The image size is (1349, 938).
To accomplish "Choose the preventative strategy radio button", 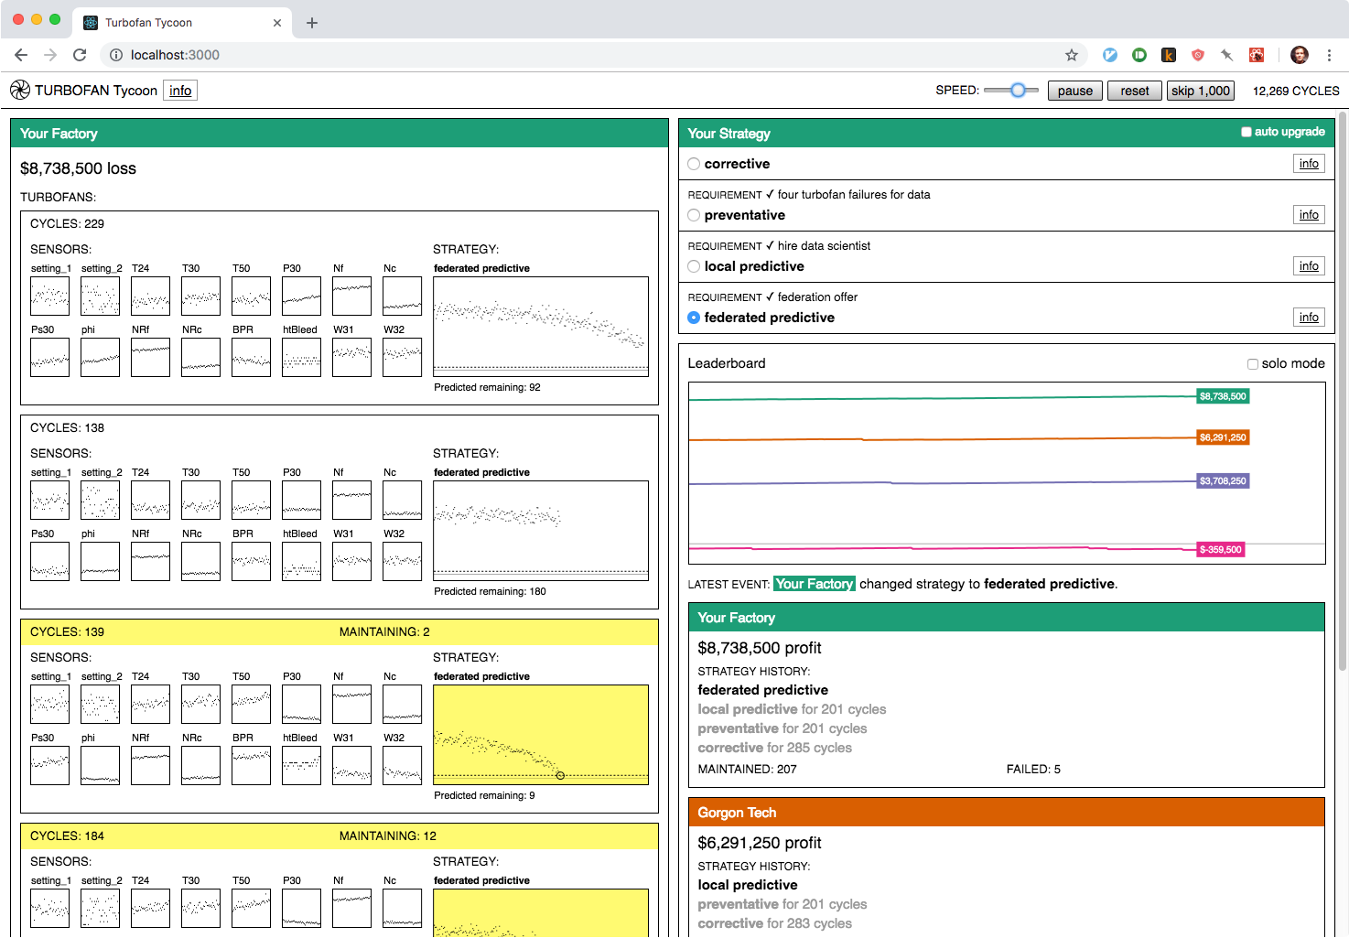I will coord(694,215).
